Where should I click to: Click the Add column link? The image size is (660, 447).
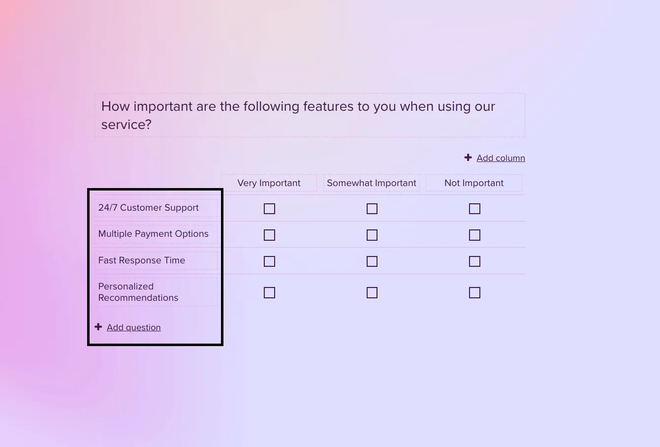coord(501,158)
